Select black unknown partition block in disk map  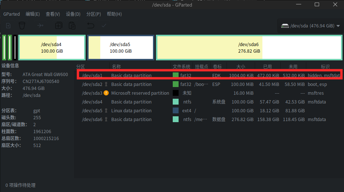point(15,48)
